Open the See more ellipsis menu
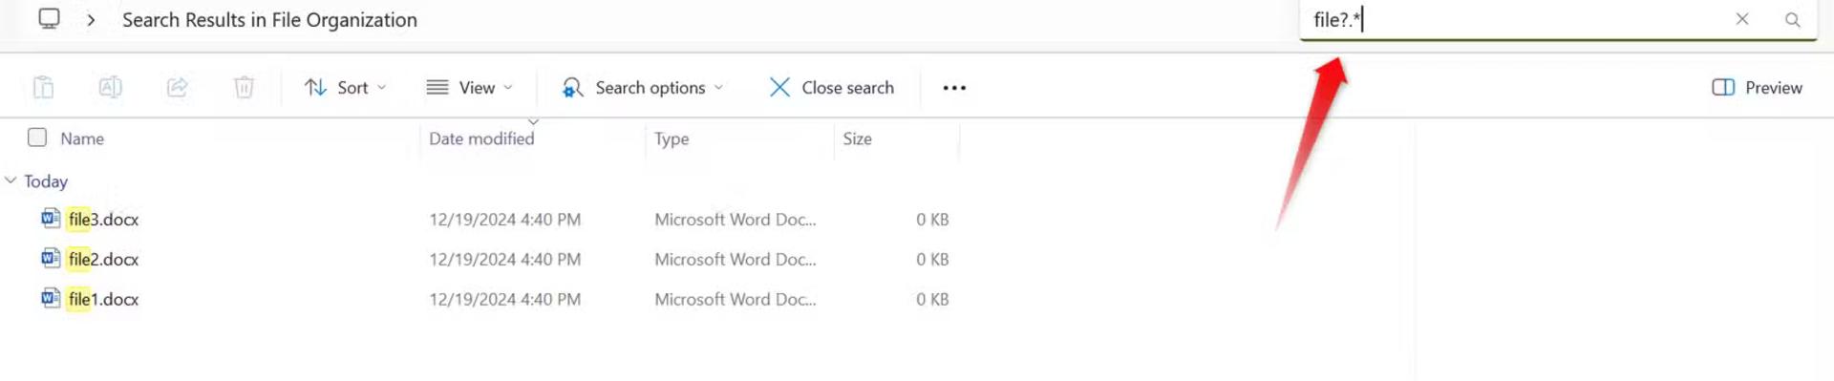Screen dimensions: 1834x381 [x=954, y=87]
